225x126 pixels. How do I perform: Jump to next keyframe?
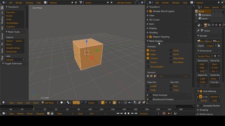(x=132, y=113)
